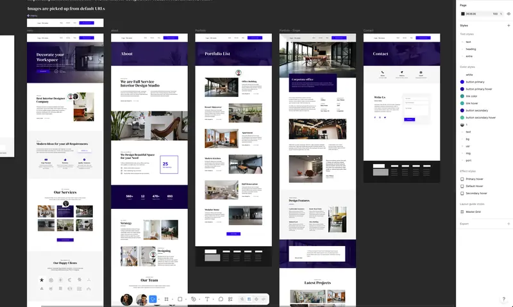This screenshot has width=513, height=307.
Task: Open dropdown arrow next to Text tool
Action: (213, 299)
